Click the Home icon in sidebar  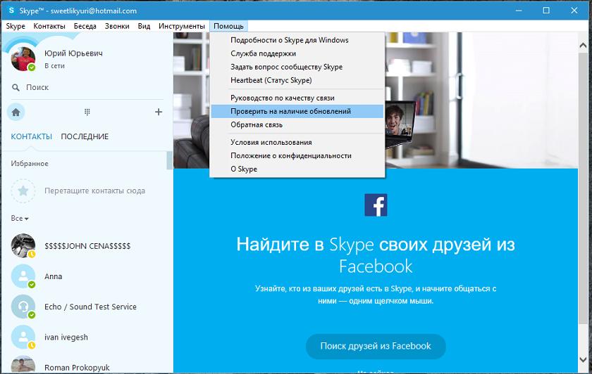pos(16,112)
